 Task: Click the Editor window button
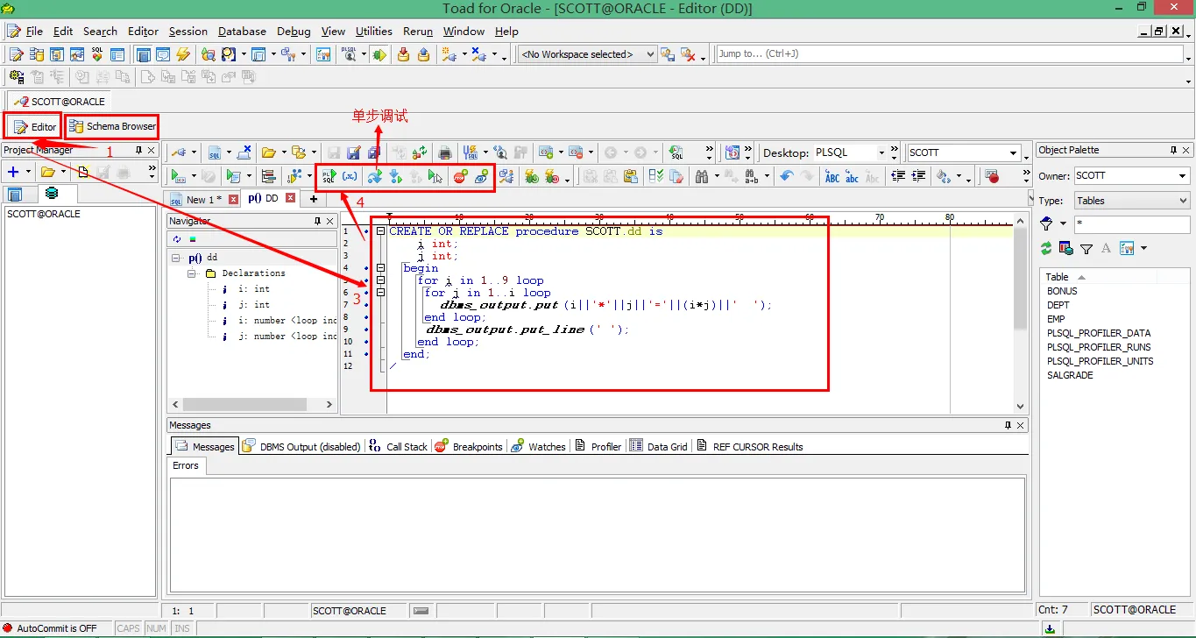35,127
